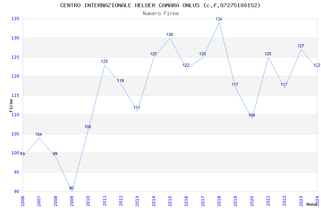
Task: Click the y-axis value 110
Action: coord(15,115)
